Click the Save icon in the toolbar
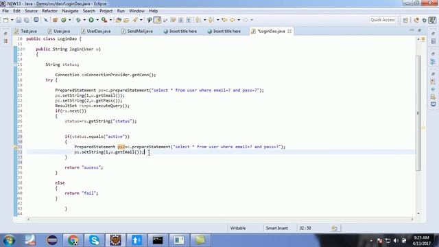This screenshot has height=247, width=439. (x=19, y=20)
